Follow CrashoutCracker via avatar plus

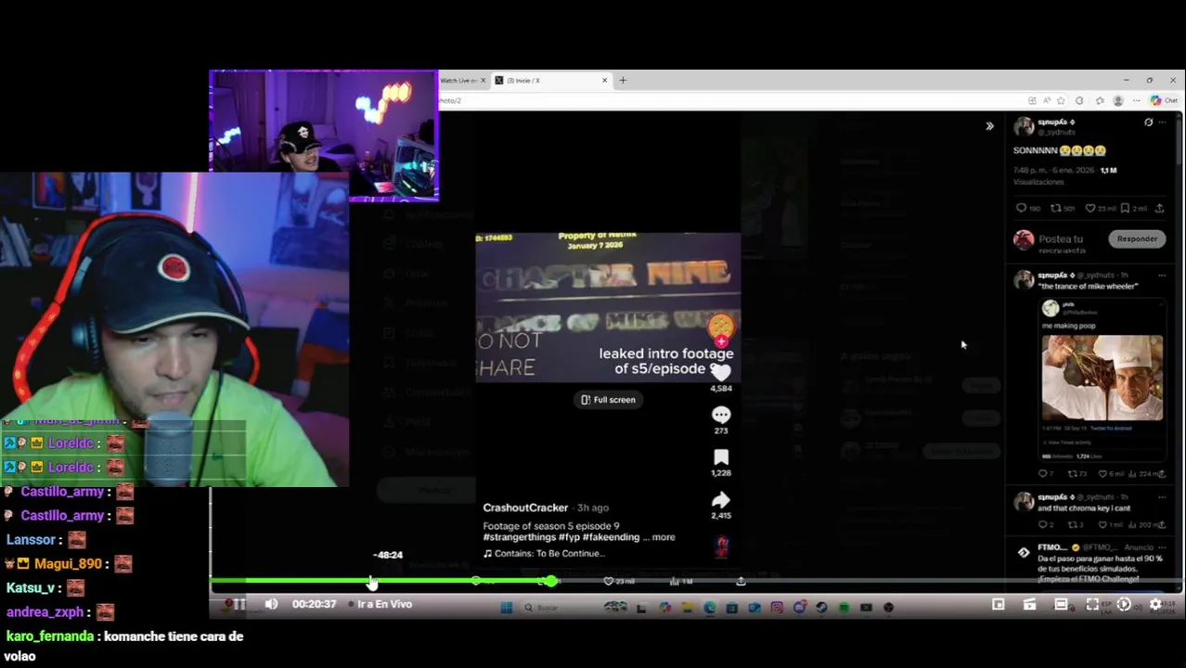[721, 342]
